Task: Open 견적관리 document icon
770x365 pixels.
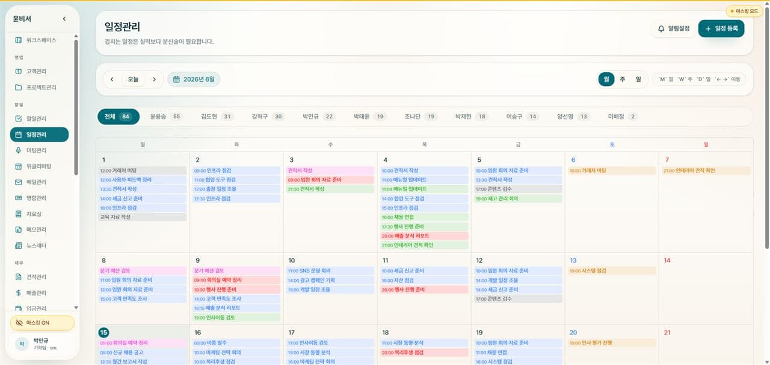Action: tap(18, 277)
